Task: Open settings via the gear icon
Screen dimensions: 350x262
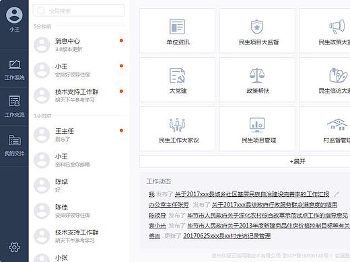Action: (x=14, y=247)
